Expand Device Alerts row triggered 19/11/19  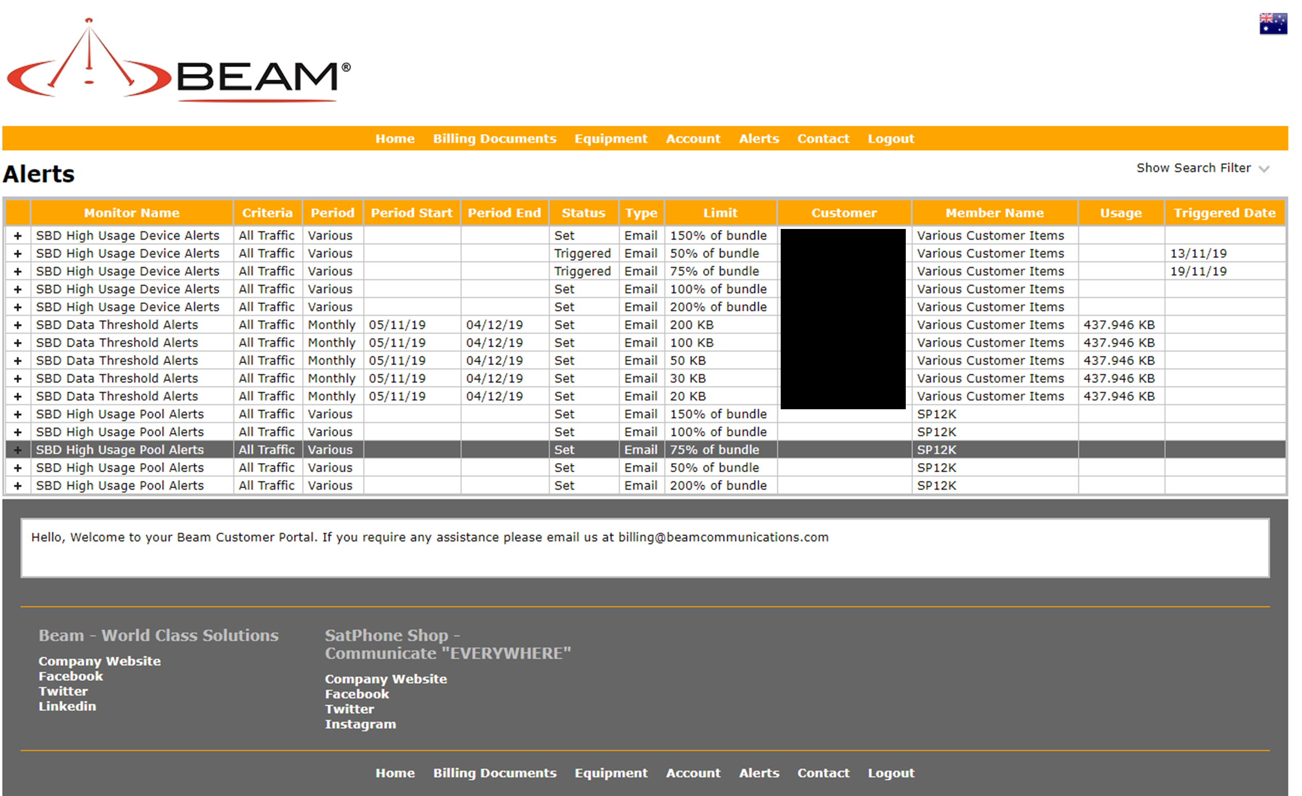click(17, 271)
